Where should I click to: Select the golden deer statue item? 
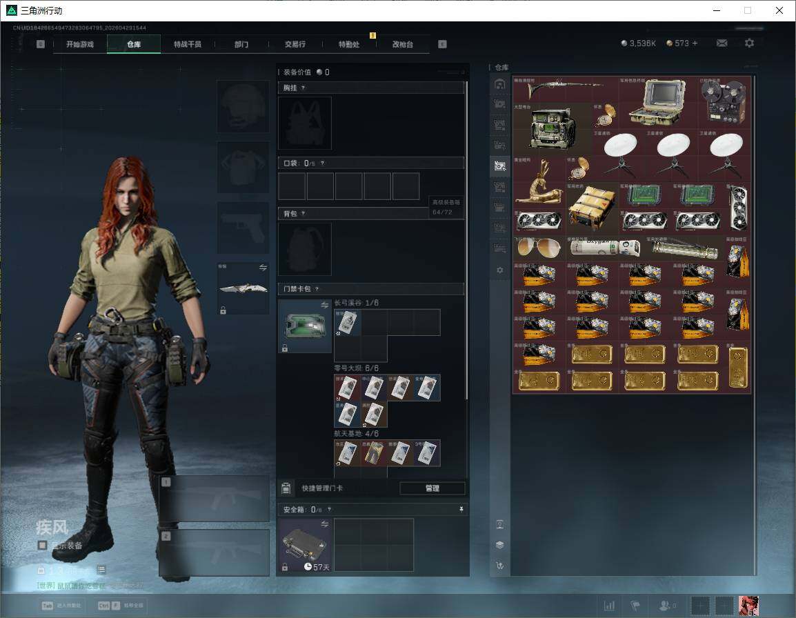click(539, 182)
